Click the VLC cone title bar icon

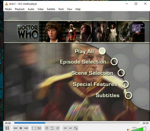pos(6,4)
